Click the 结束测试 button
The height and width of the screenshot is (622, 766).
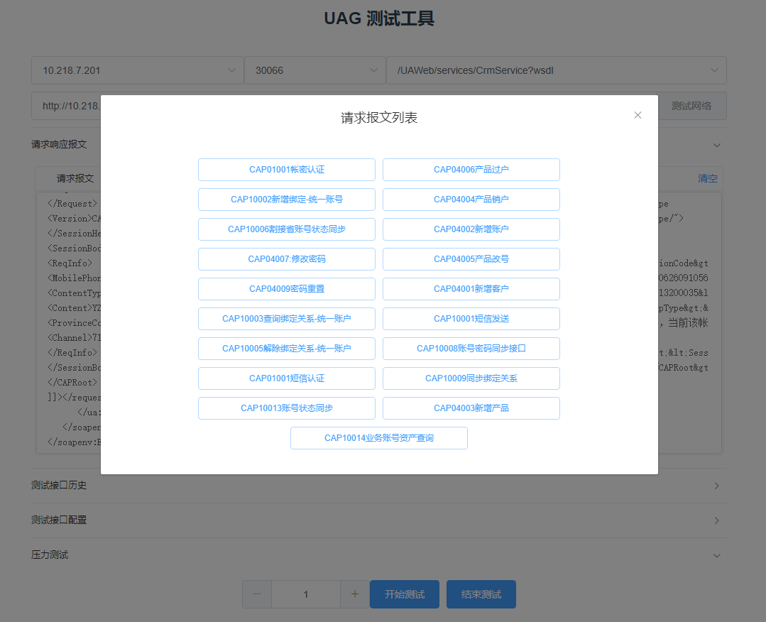(481, 594)
